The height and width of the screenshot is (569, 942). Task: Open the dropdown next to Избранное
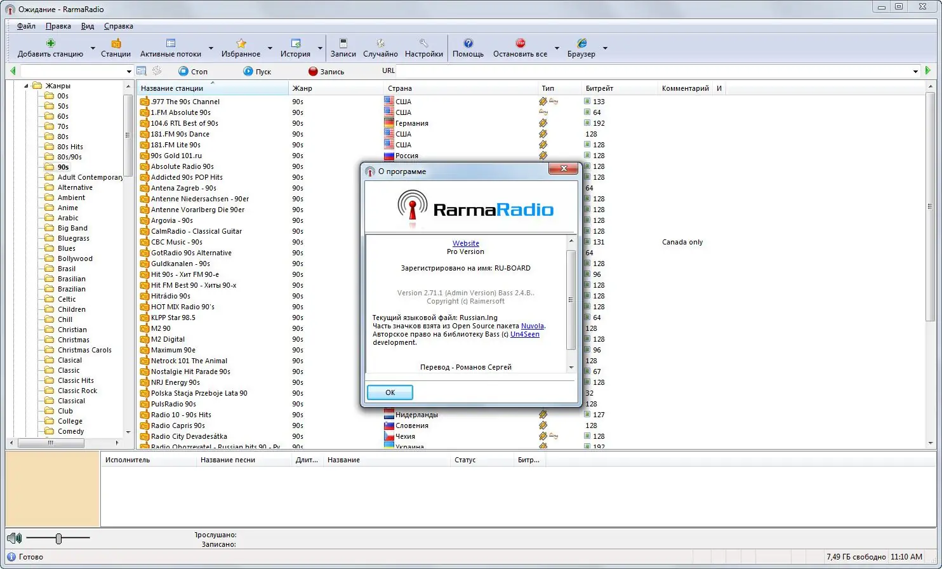(270, 48)
